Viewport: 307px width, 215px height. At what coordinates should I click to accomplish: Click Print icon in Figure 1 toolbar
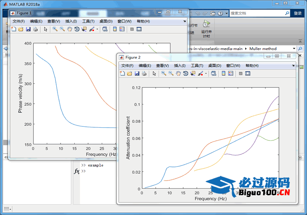click(36, 29)
